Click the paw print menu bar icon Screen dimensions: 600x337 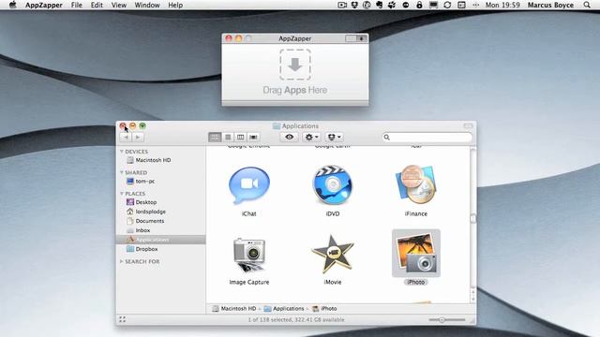coord(392,5)
